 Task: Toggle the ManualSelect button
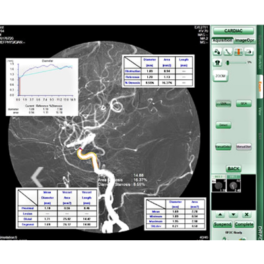click(x=223, y=147)
